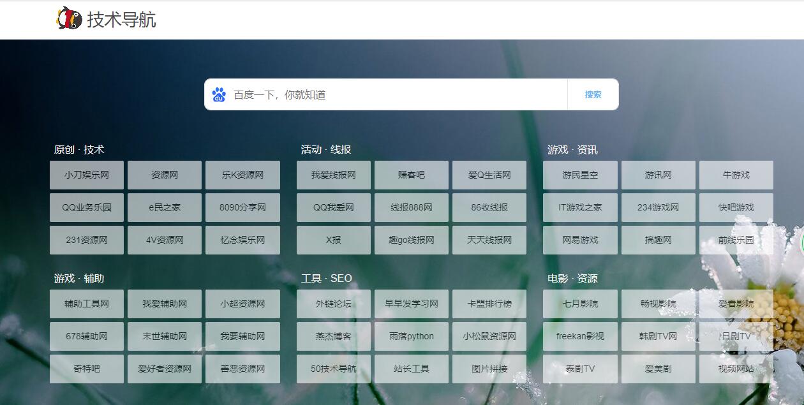Go to 我爱辅助网
This screenshot has width=804, height=405.
pyautogui.click(x=165, y=304)
